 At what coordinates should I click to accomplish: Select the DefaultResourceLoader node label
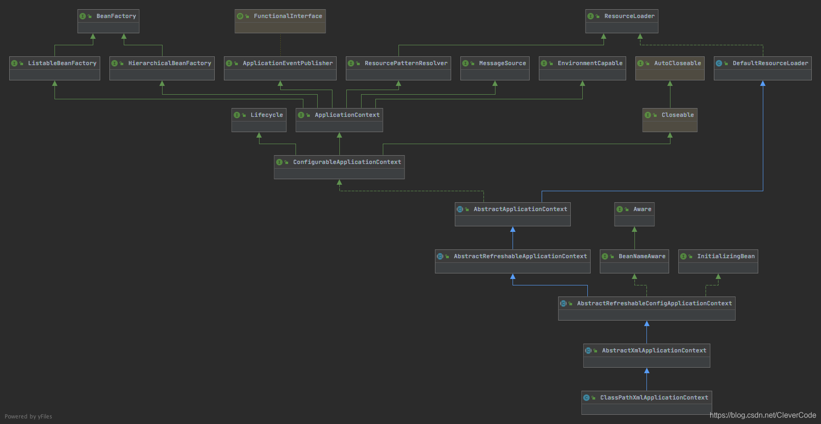(x=771, y=63)
